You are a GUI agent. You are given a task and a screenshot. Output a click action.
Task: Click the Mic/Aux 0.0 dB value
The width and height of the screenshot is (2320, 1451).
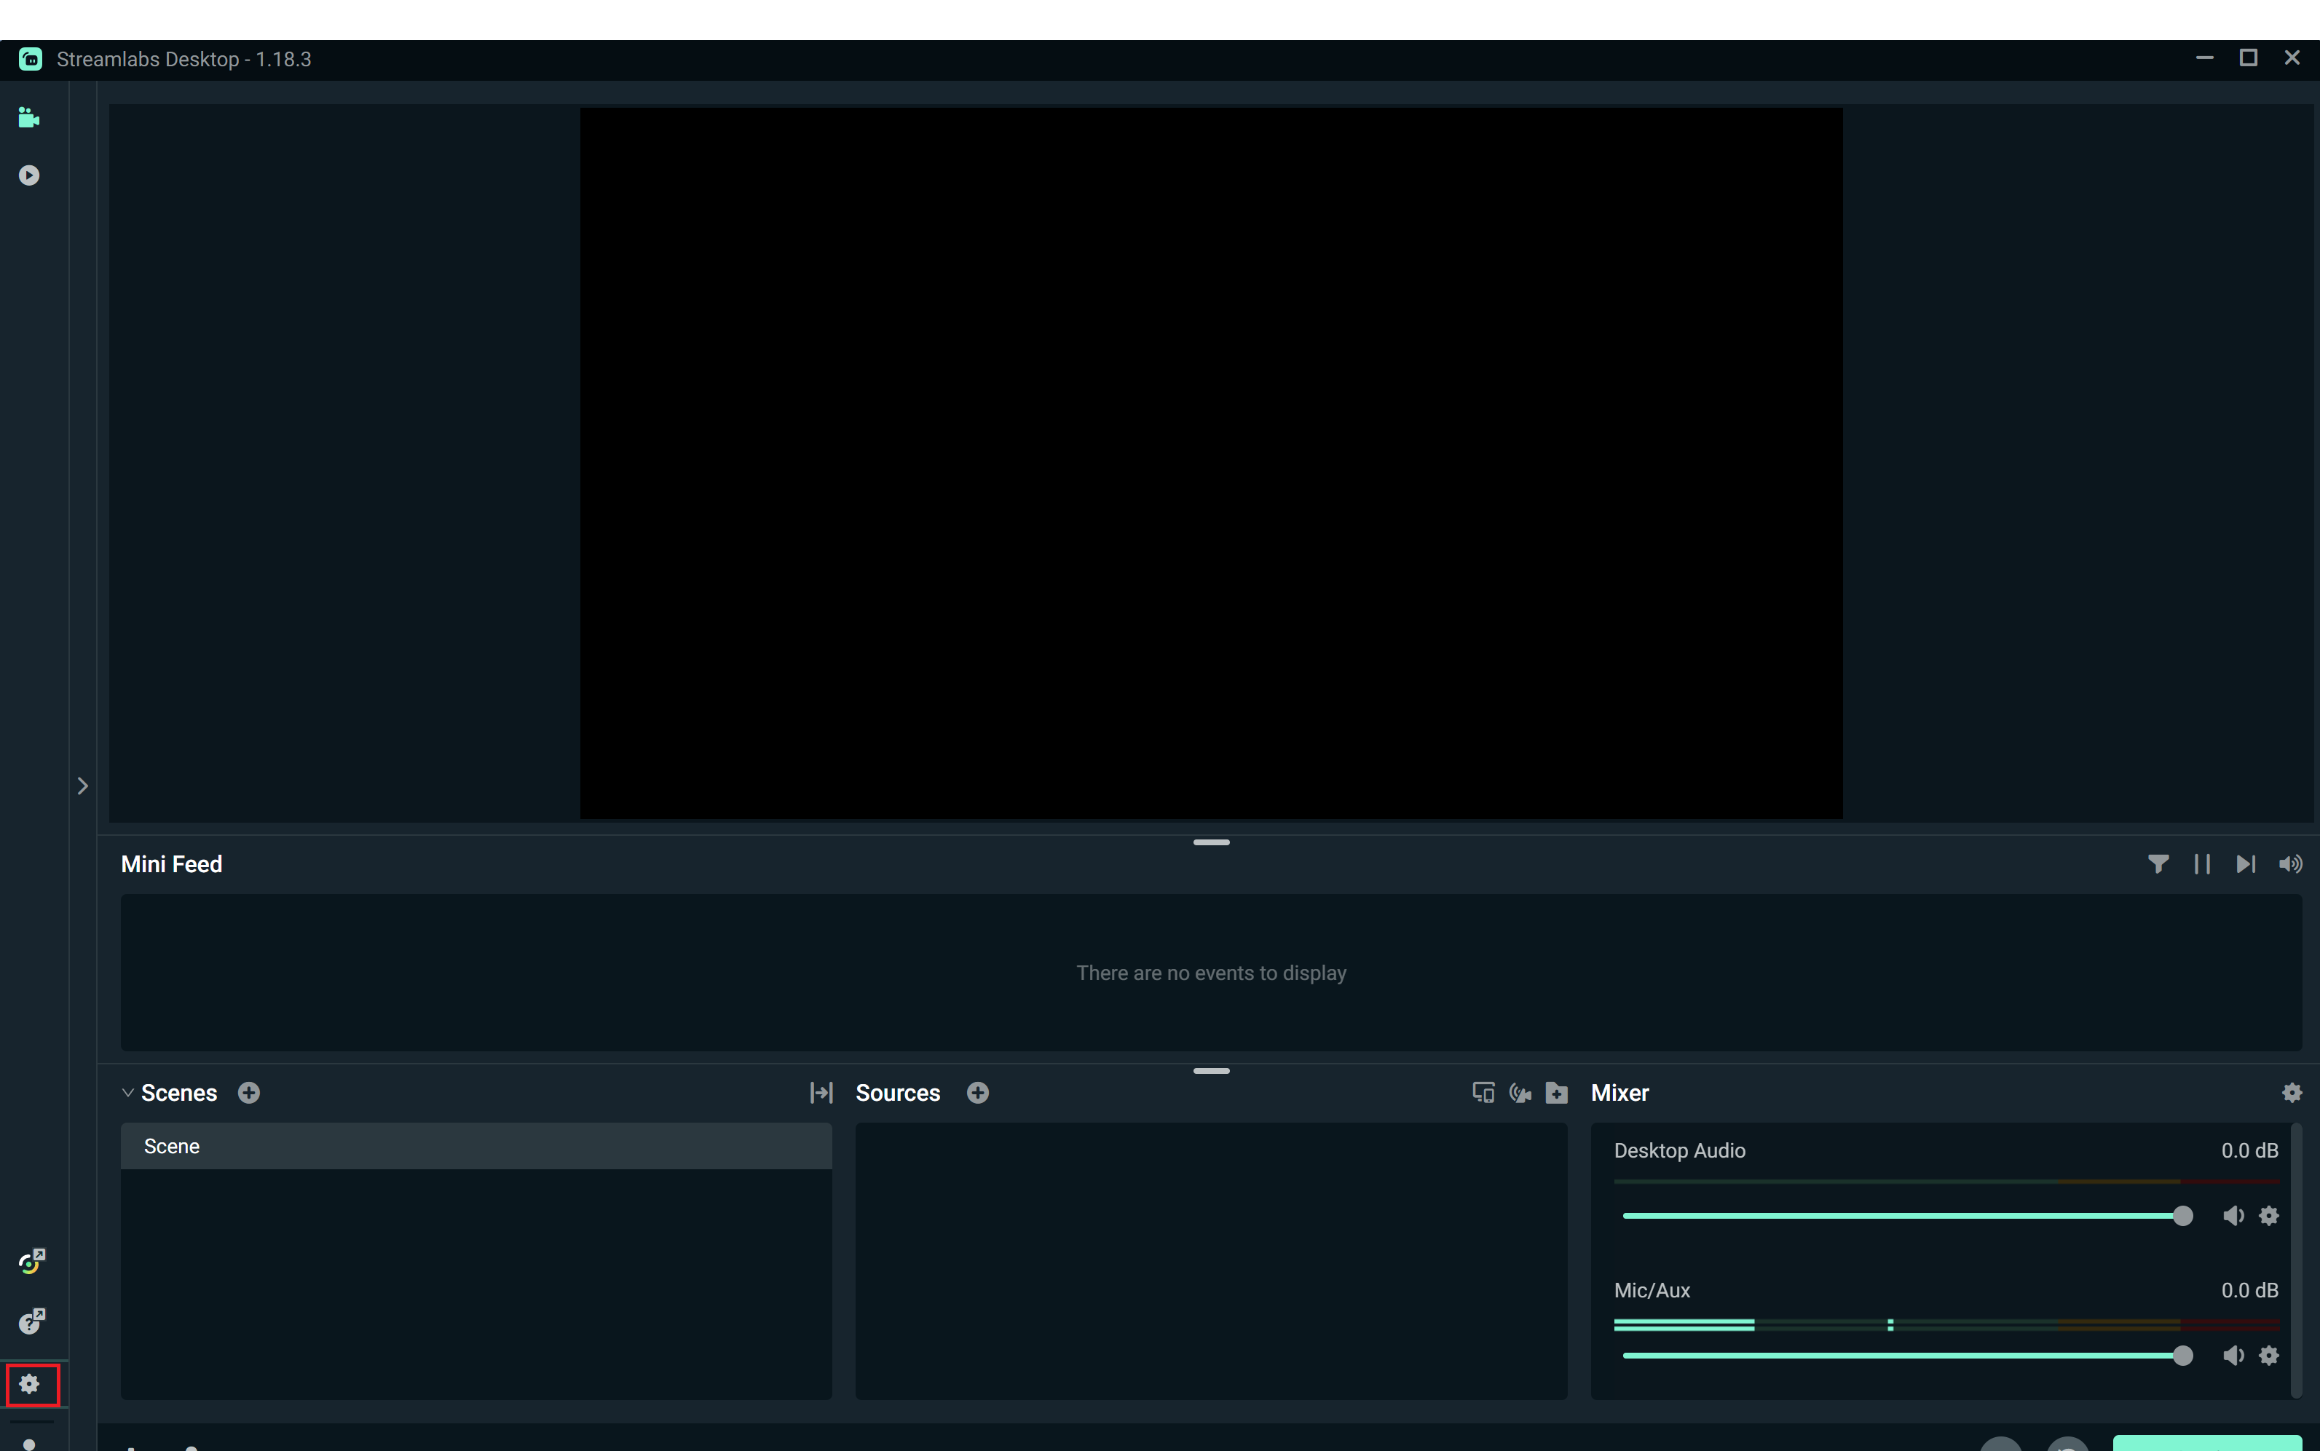2249,1291
